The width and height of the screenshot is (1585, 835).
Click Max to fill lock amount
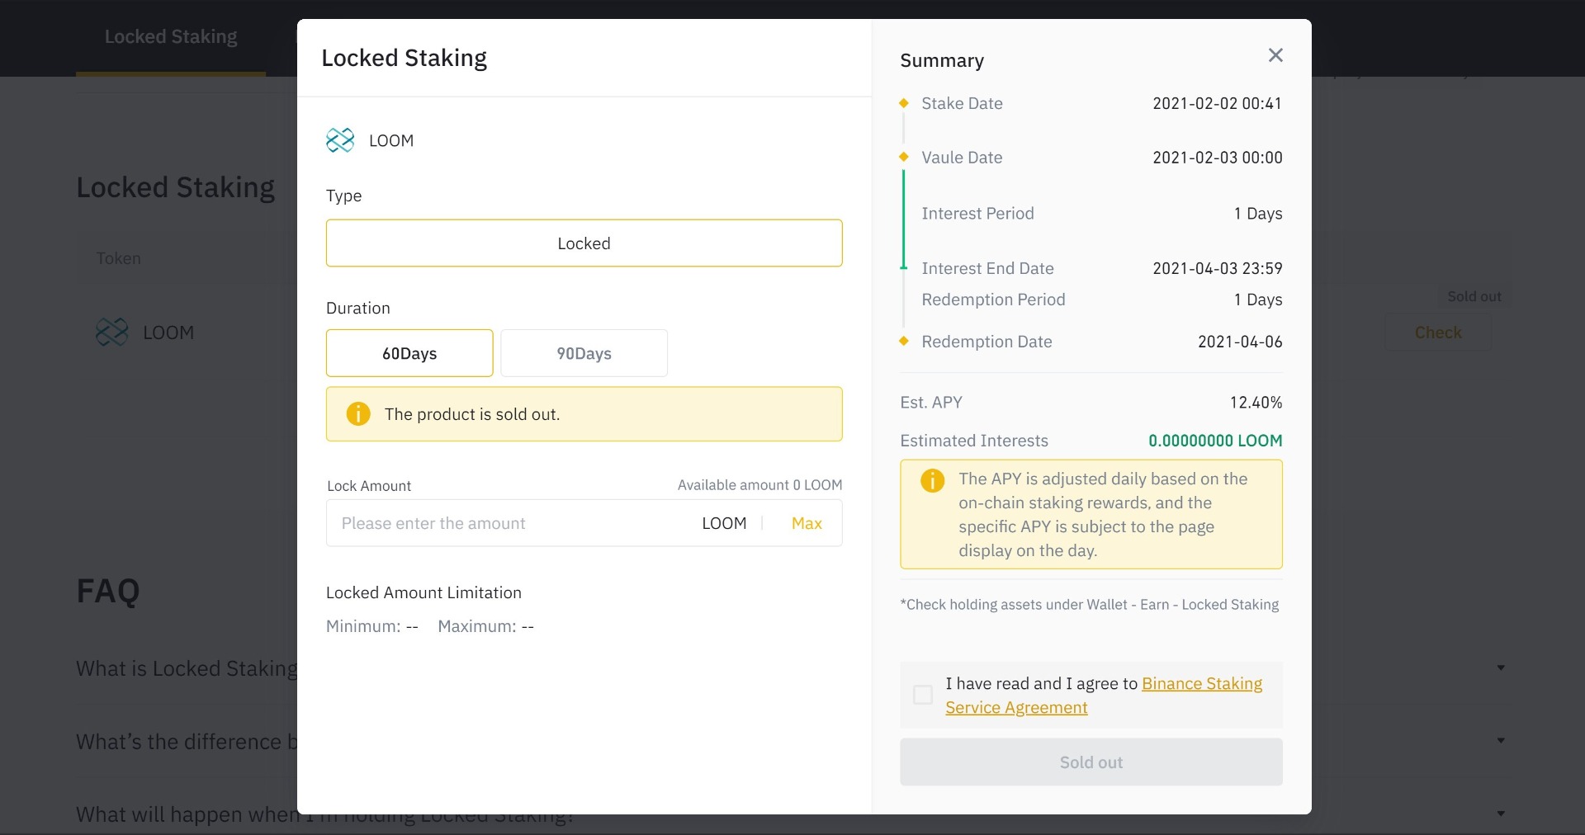click(807, 523)
